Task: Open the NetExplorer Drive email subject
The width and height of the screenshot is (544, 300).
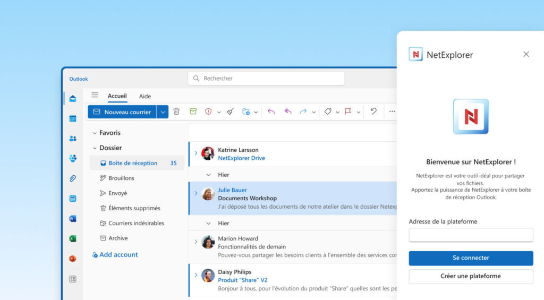Action: pyautogui.click(x=242, y=158)
